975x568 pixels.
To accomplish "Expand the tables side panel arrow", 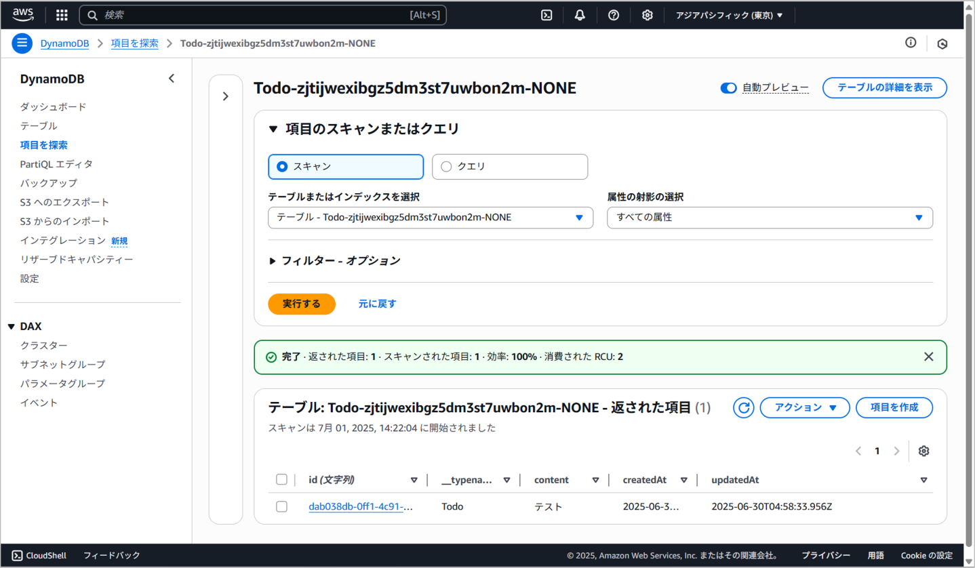I will click(x=226, y=96).
